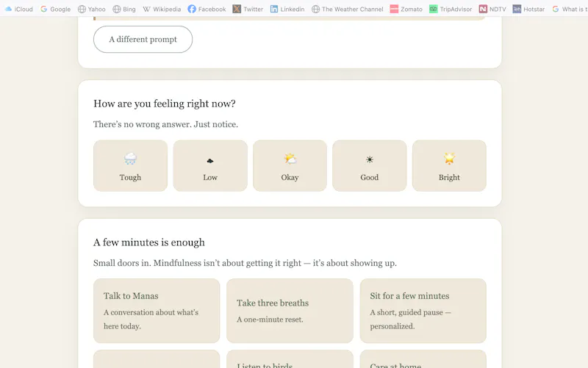Viewport: 588px width, 368px height.
Task: Click the 'A few minutes is enough' heading
Action: pyautogui.click(x=149, y=242)
